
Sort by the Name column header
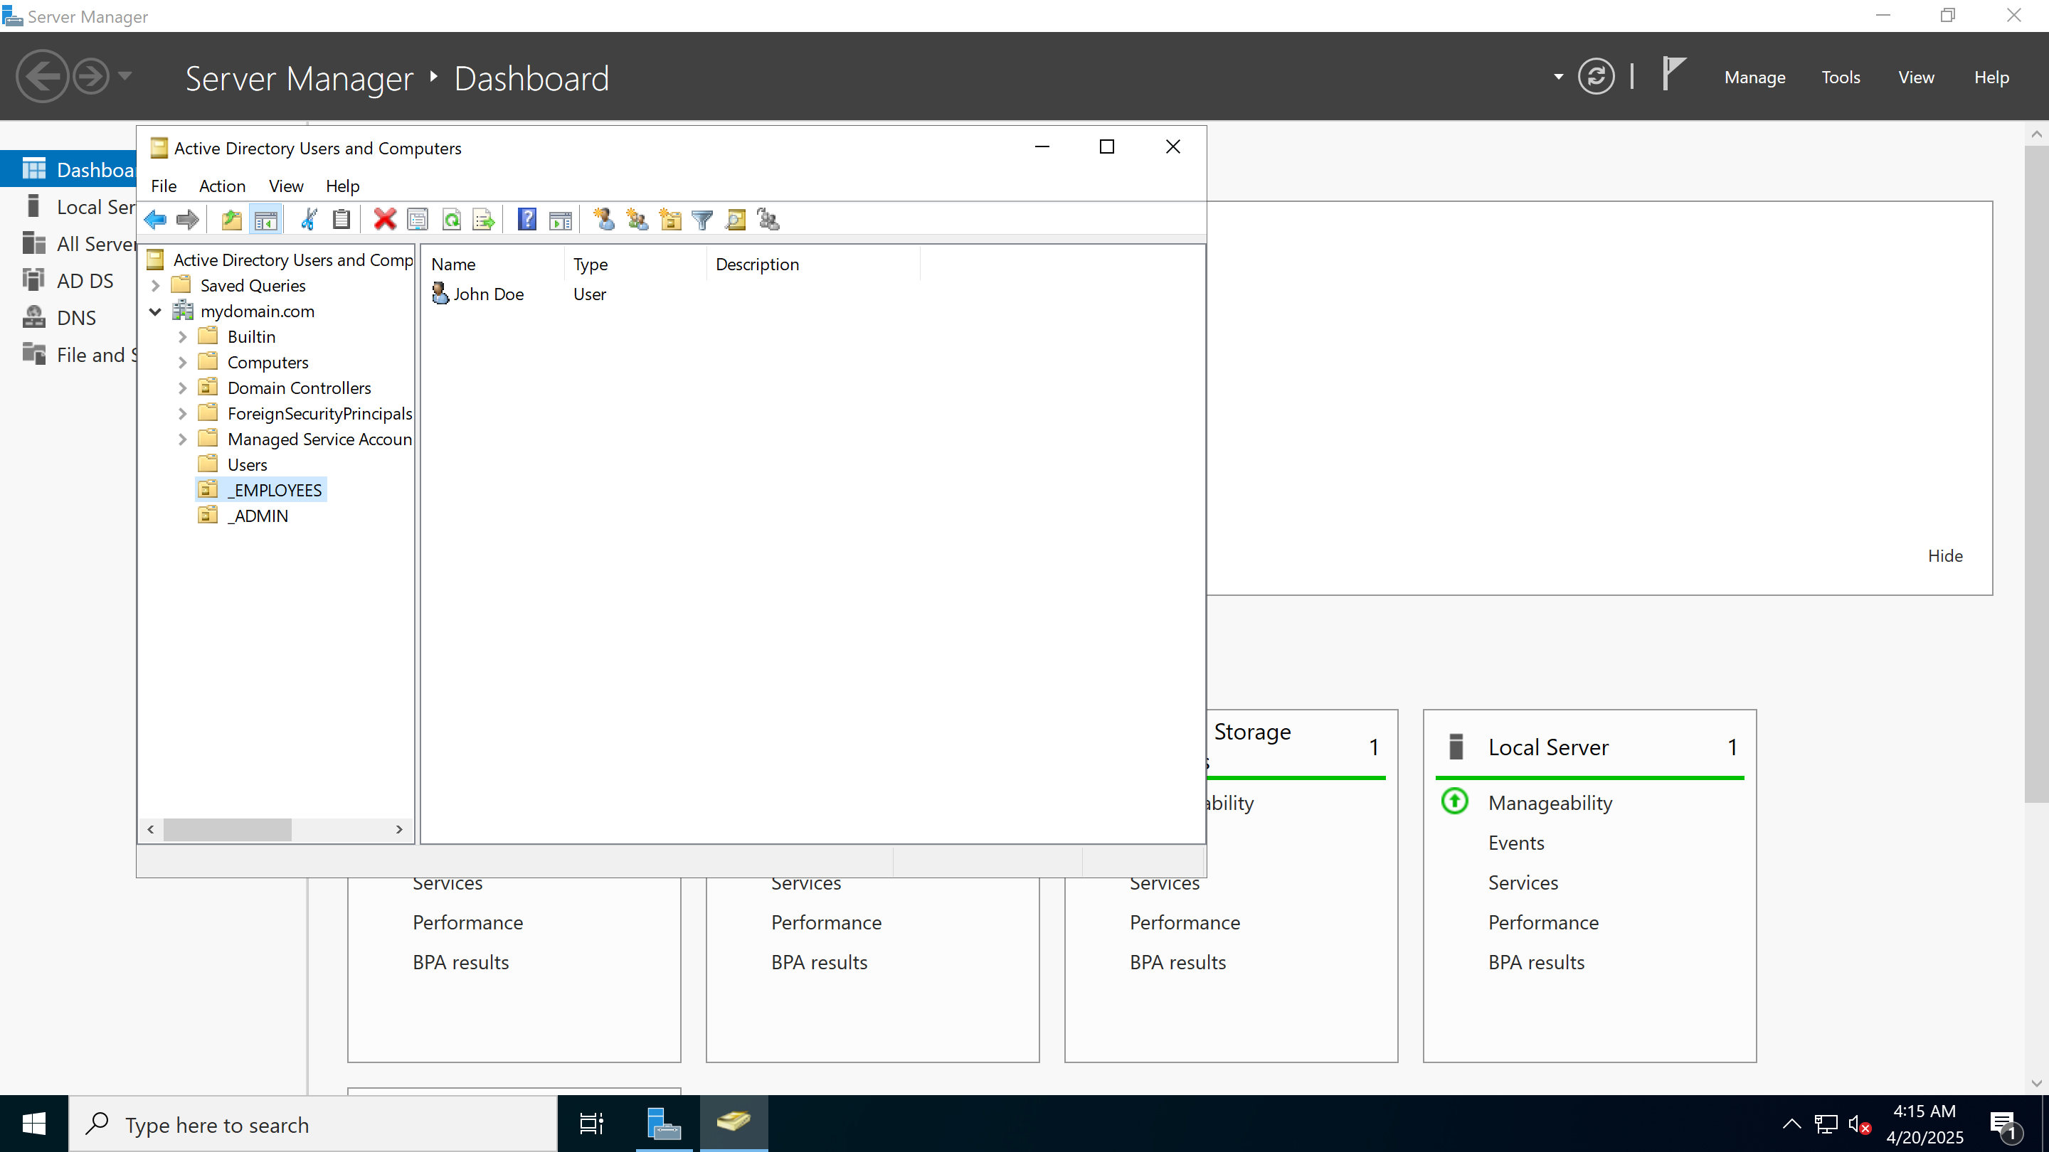pyautogui.click(x=493, y=264)
